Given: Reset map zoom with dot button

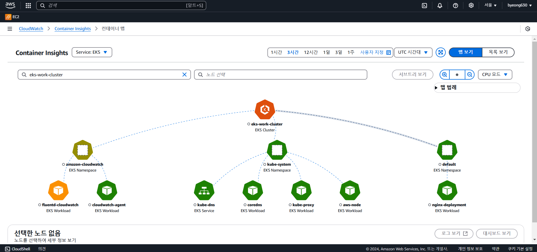Looking at the screenshot, I should [x=457, y=75].
